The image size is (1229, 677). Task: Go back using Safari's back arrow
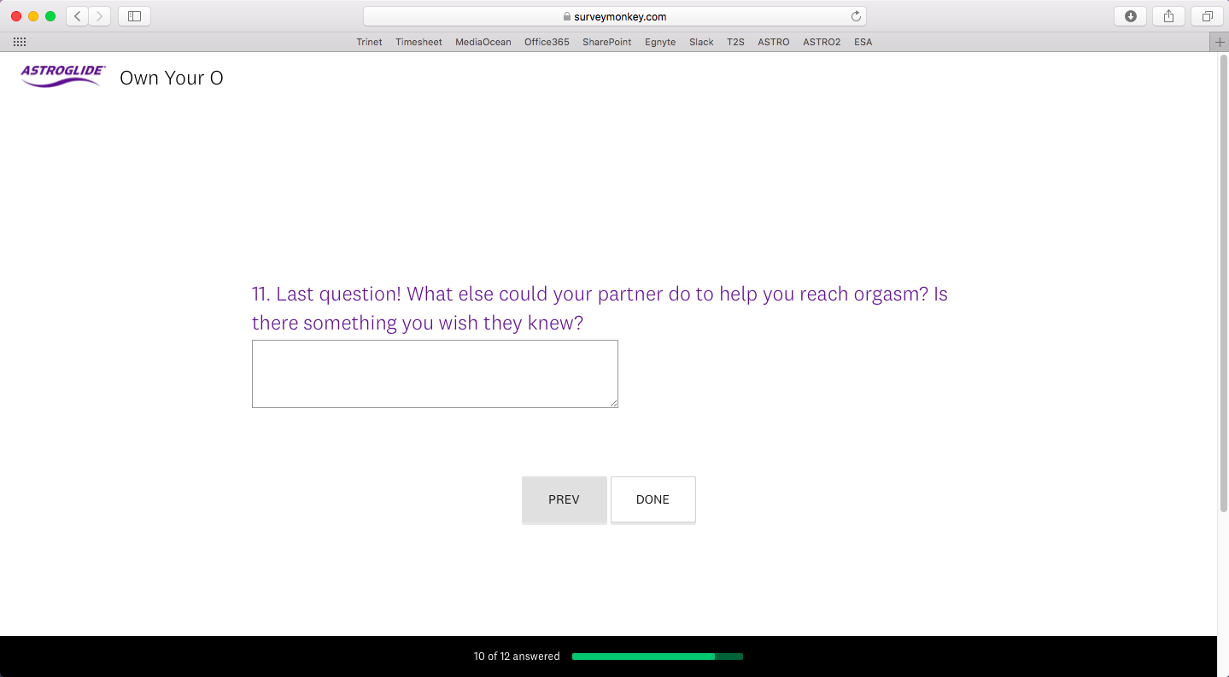78,16
